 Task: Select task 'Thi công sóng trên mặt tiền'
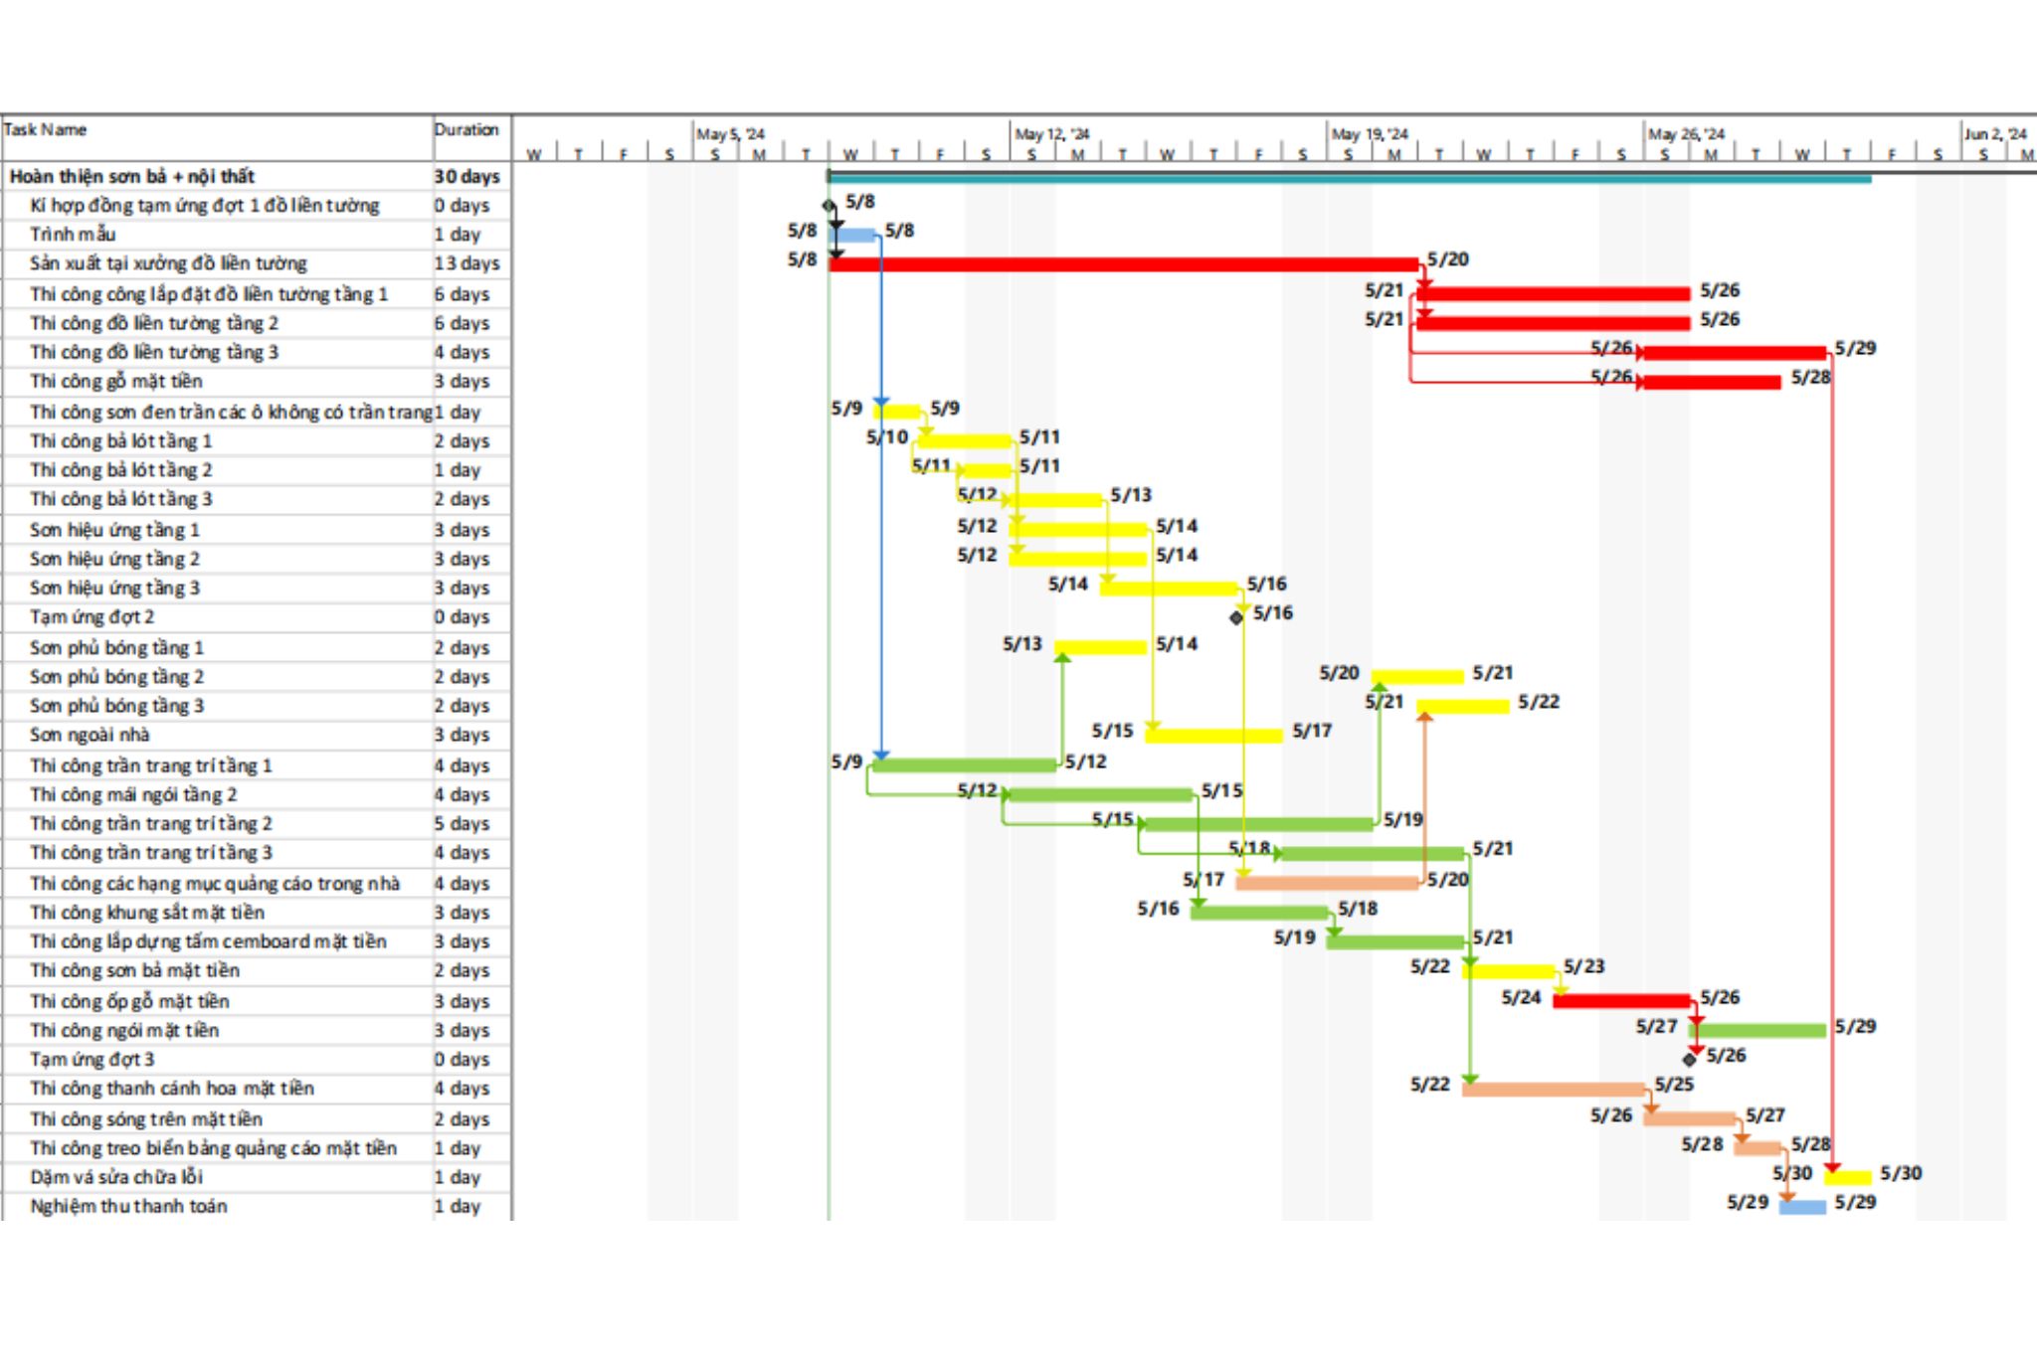point(146,1118)
